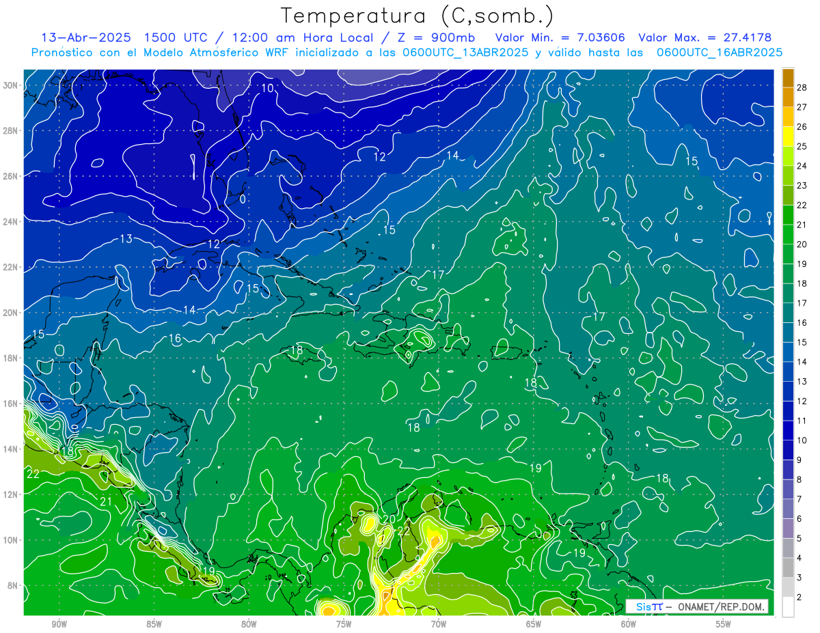
Task: Click the color scale value 24
Action: coord(802,166)
